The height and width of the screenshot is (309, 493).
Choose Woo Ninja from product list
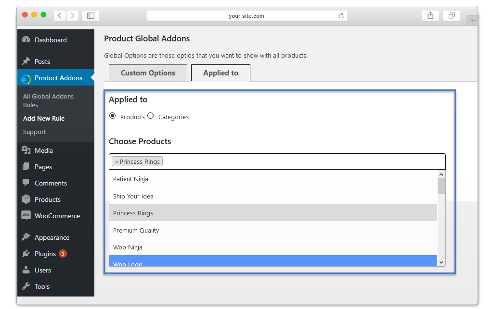pyautogui.click(x=273, y=247)
